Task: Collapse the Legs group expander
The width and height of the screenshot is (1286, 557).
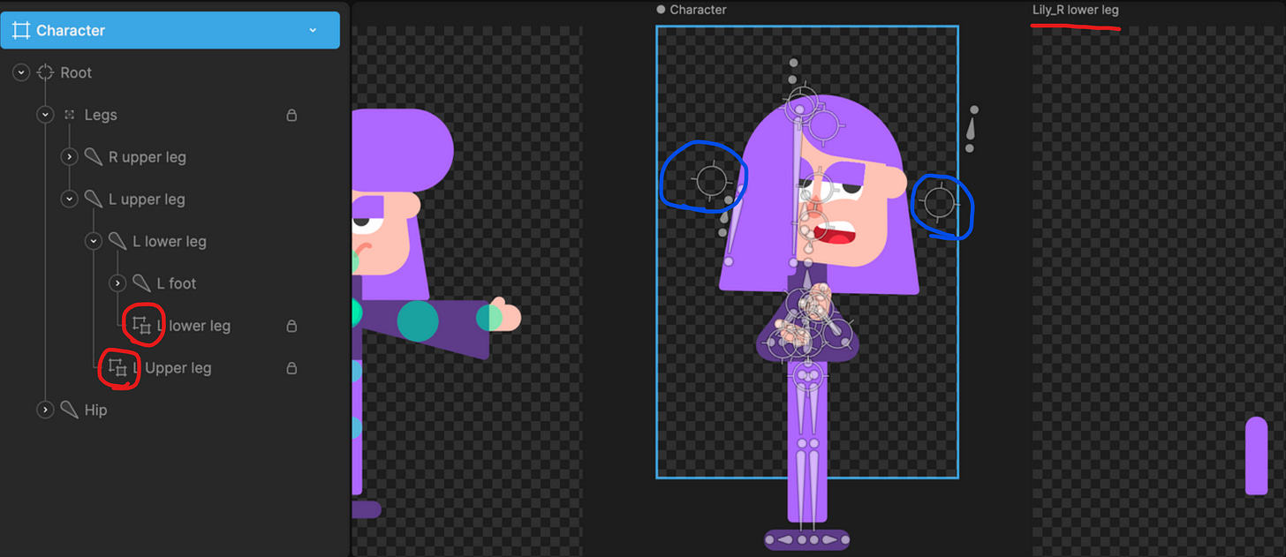Action: [x=45, y=115]
